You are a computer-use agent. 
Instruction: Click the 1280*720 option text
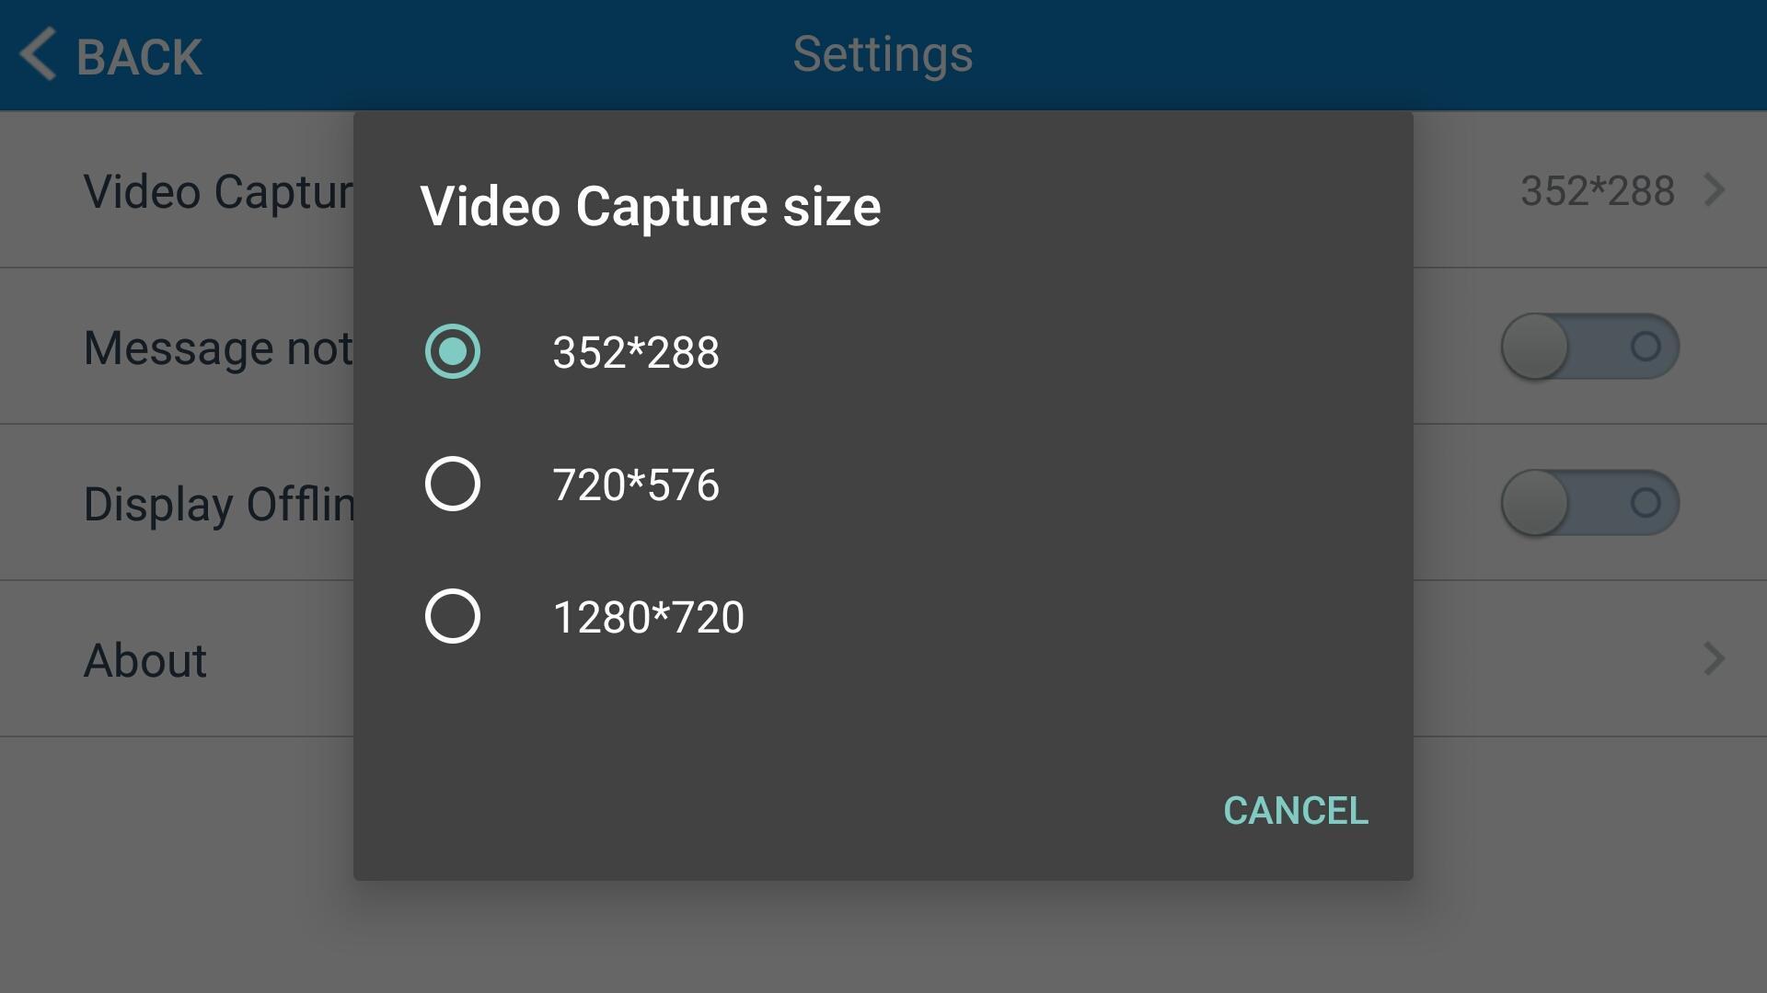(649, 617)
